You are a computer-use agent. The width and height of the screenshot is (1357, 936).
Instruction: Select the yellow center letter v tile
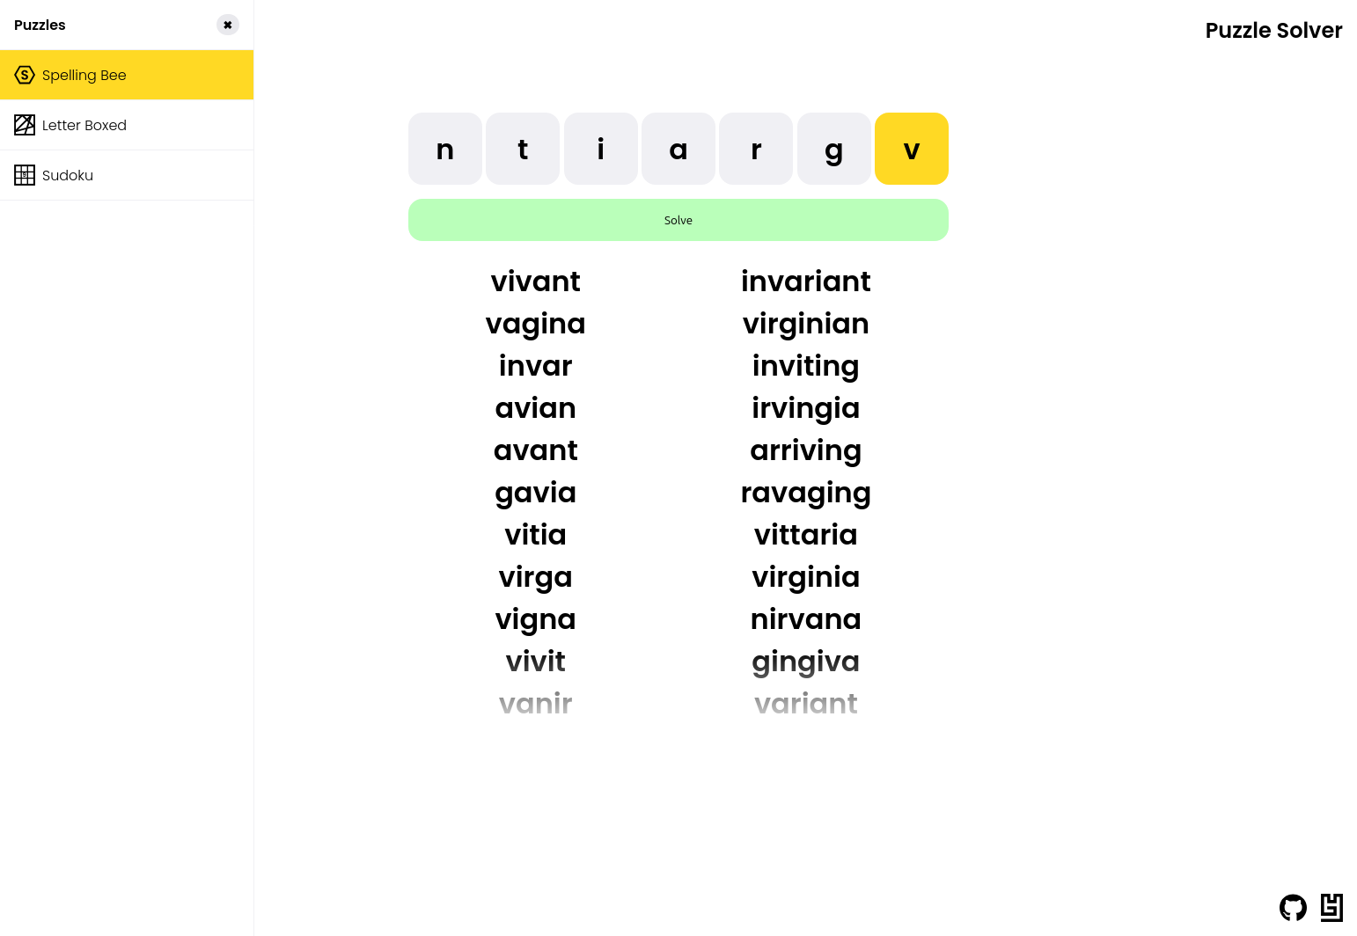[x=911, y=149]
